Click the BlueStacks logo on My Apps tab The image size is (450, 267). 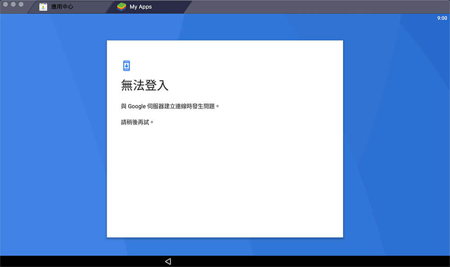(121, 7)
